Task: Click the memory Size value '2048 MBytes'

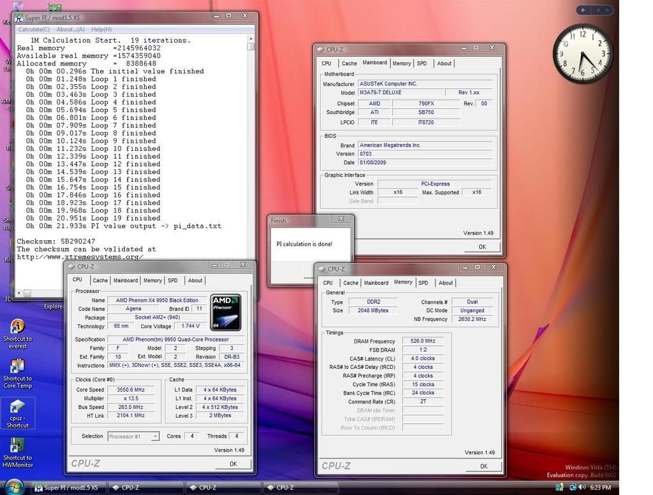Action: coord(372,310)
